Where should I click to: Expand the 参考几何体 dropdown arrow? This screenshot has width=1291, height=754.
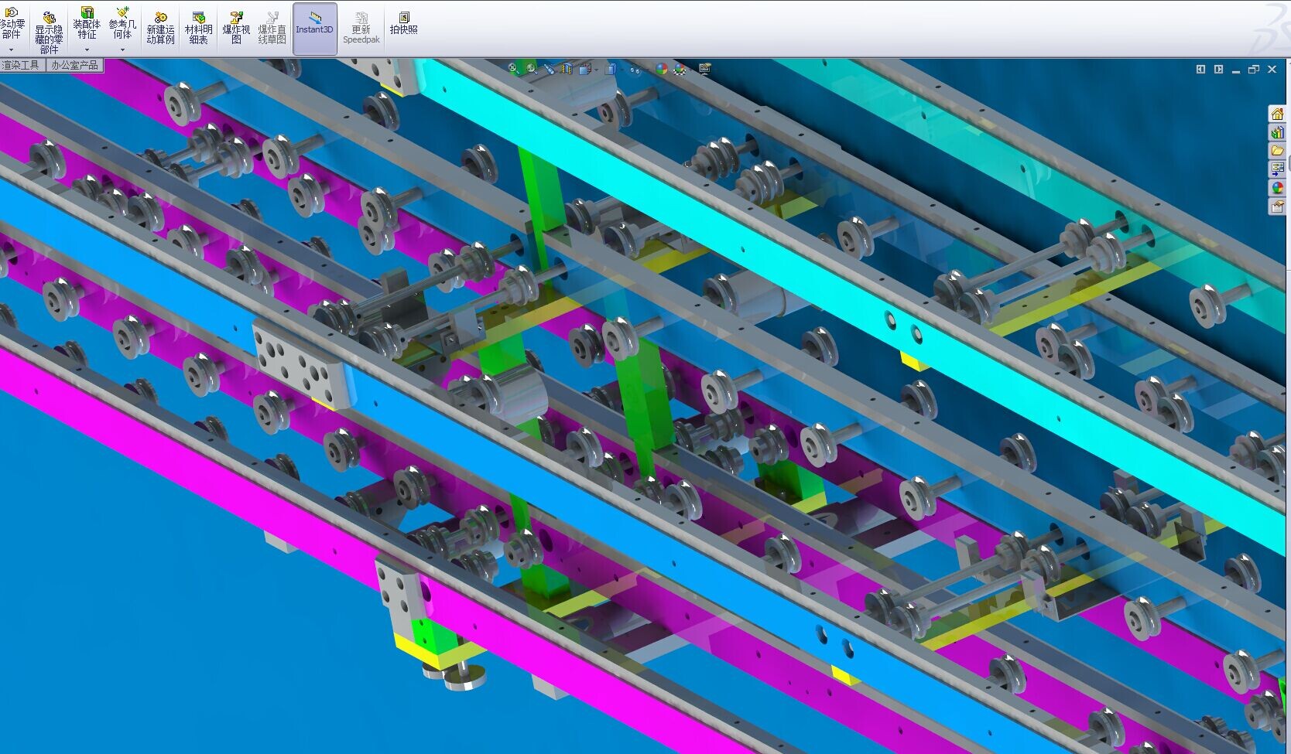pyautogui.click(x=122, y=50)
